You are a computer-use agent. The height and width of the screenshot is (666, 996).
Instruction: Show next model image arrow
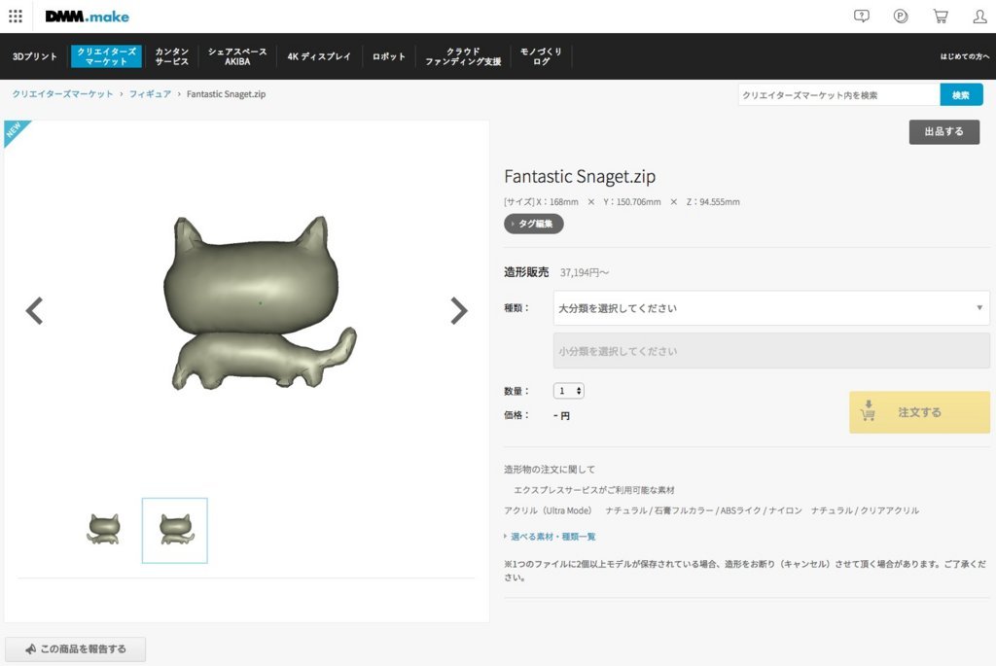click(459, 310)
